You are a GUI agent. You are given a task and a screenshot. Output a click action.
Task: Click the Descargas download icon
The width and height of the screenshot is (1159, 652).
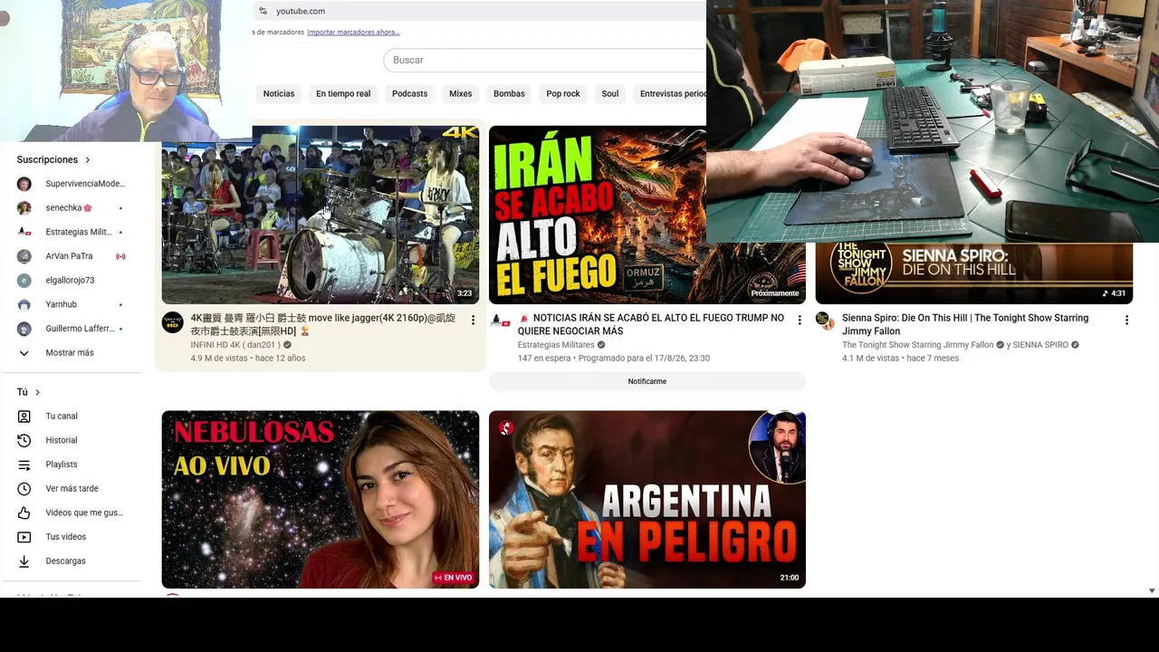click(x=24, y=561)
